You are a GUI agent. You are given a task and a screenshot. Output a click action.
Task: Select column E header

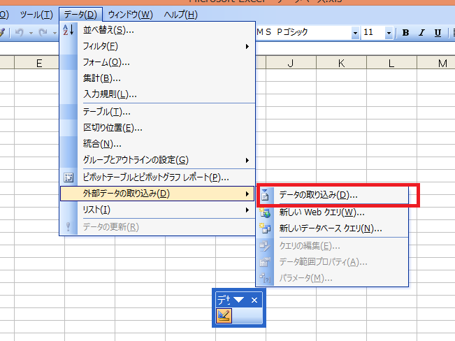pos(39,63)
